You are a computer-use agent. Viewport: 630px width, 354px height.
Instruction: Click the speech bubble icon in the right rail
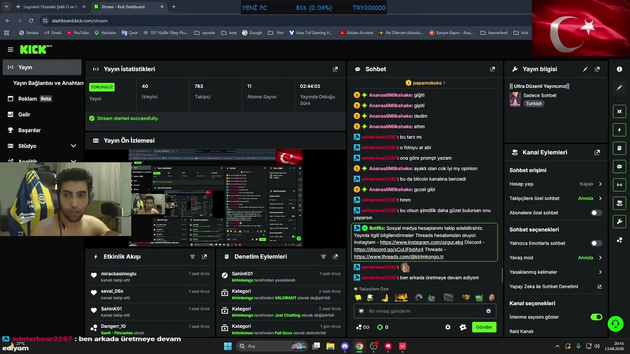click(x=619, y=167)
